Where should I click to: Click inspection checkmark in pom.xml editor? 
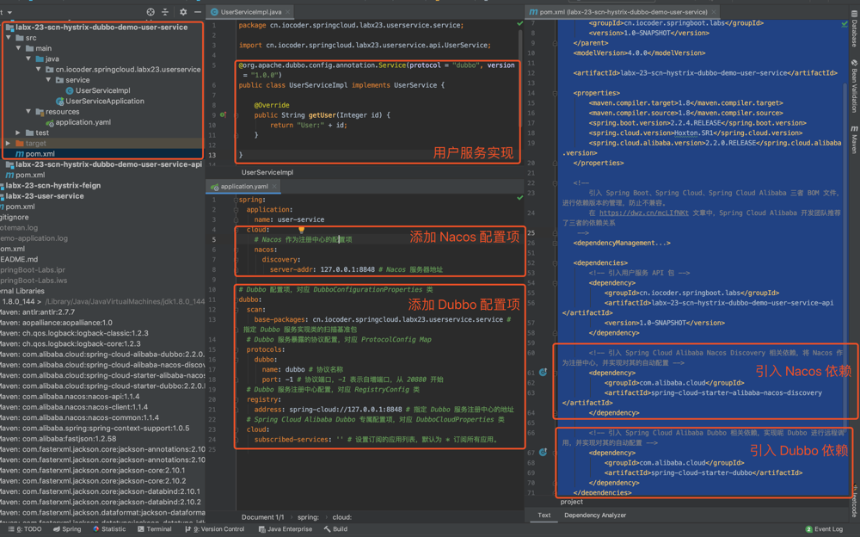tap(845, 24)
